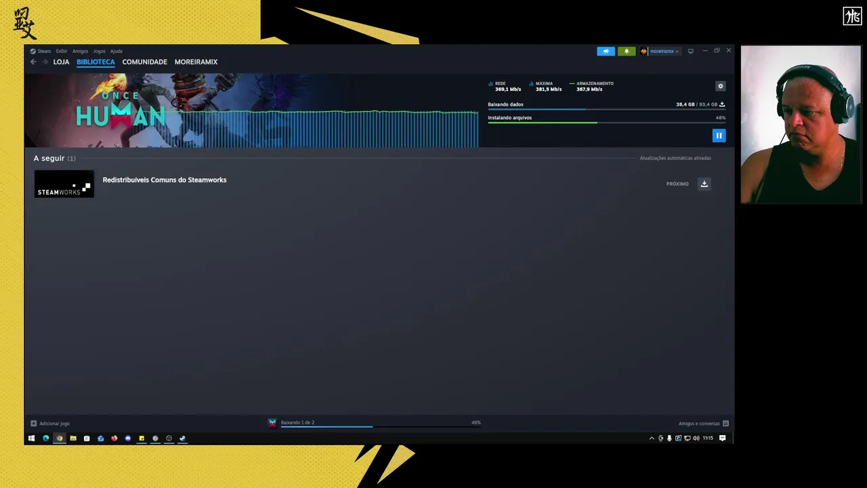Click the ARMAZENAMENTO speed statistic
Screen dimensions: 867x488
(x=591, y=86)
